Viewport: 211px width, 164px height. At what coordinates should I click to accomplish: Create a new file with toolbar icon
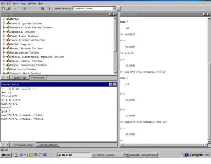point(3,8)
